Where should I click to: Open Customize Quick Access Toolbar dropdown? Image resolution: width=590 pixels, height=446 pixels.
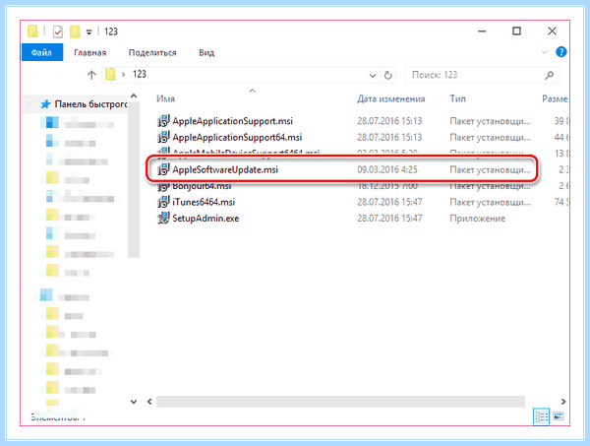(89, 32)
